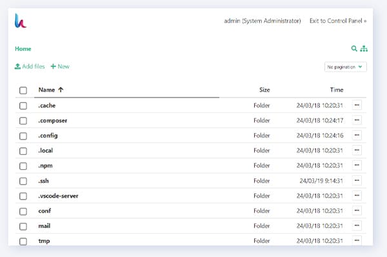Sort files by the Time column
Image resolution: width=387 pixels, height=257 pixels.
337,90
